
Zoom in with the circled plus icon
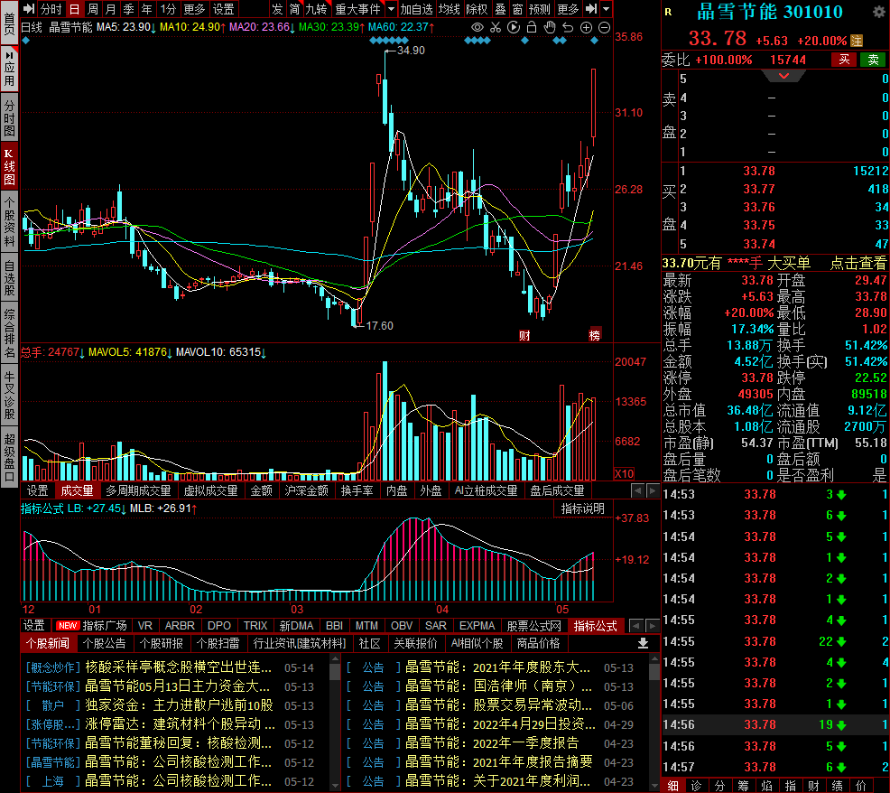click(x=587, y=27)
